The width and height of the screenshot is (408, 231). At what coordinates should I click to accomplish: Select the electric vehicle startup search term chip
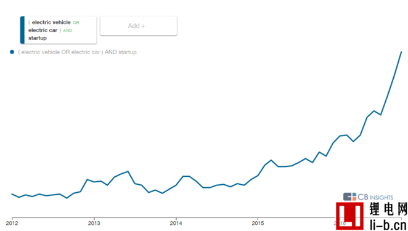click(x=59, y=30)
